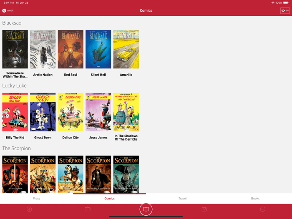Open the envelope mail icon in bottom bar
This screenshot has height=219, width=292.
204,209
